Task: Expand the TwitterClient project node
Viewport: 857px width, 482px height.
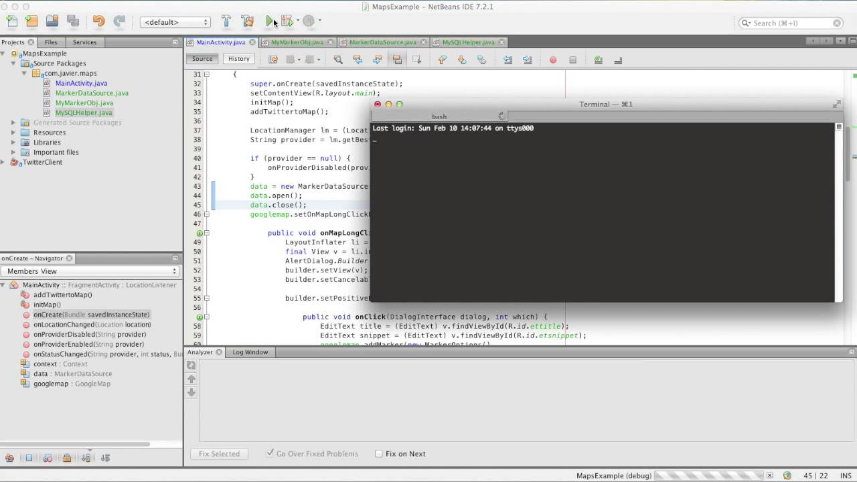Action: point(3,162)
